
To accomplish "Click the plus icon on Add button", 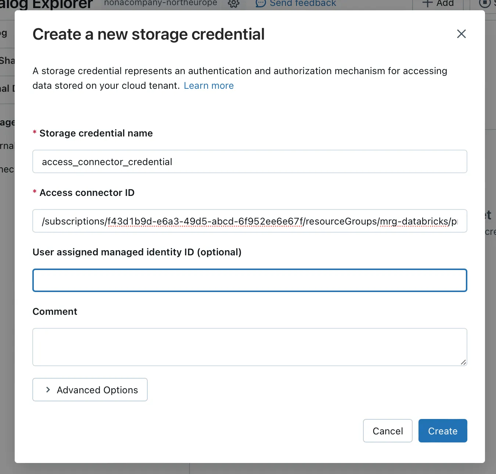I will coord(427,3).
